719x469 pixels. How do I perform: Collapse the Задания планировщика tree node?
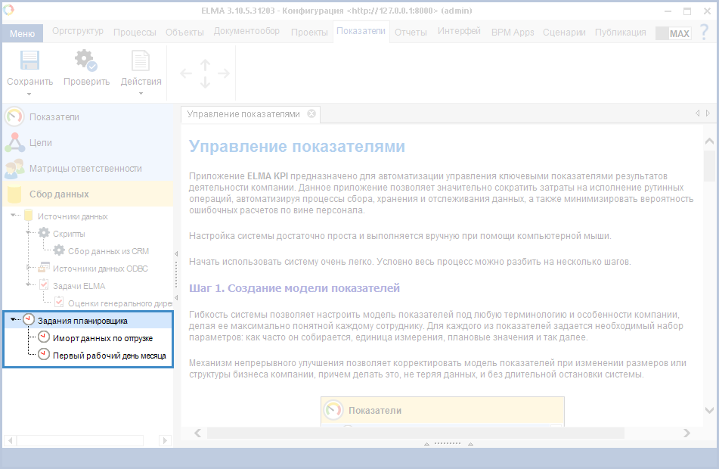[x=14, y=320]
